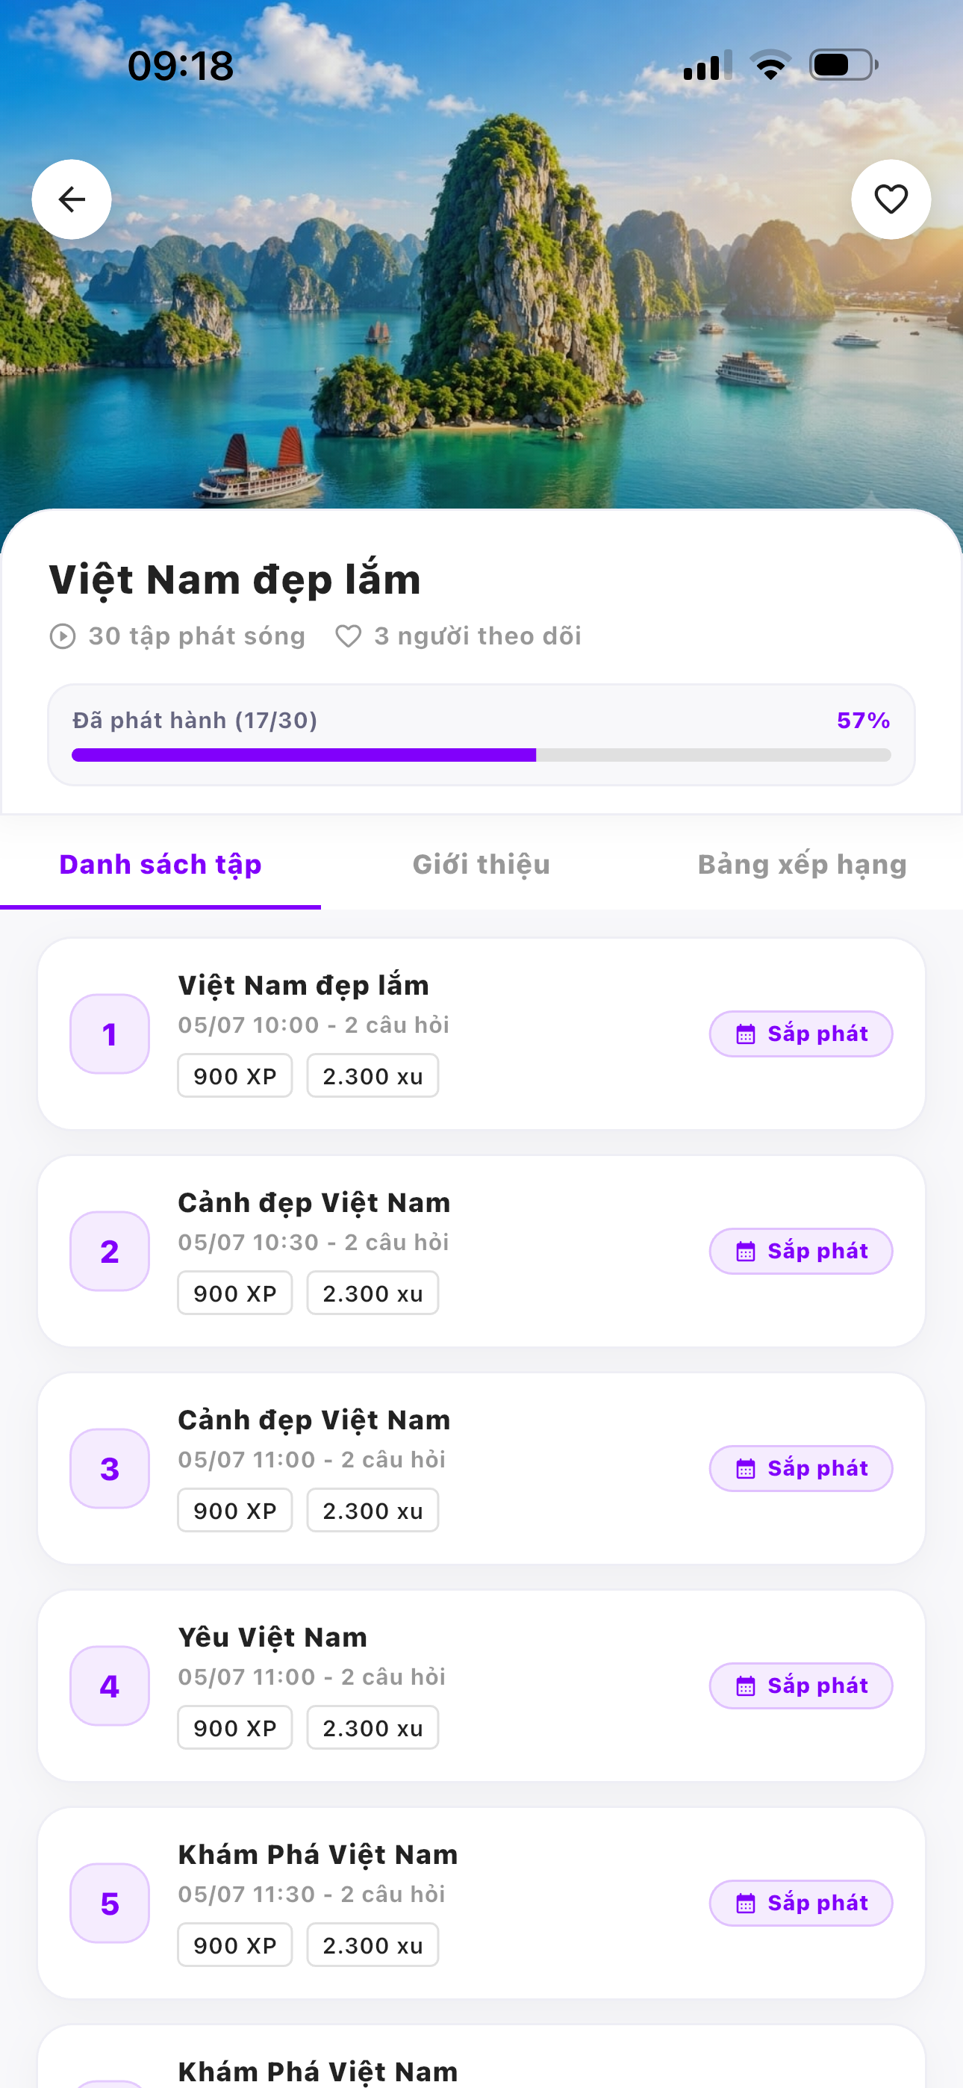Tap Sắp phát button for episode 2

(801, 1251)
